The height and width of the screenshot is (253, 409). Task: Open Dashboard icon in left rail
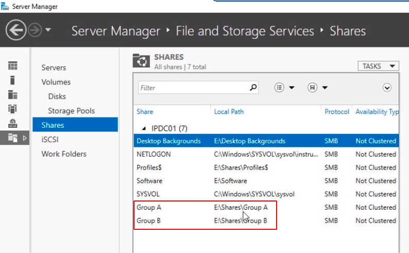pos(12,66)
